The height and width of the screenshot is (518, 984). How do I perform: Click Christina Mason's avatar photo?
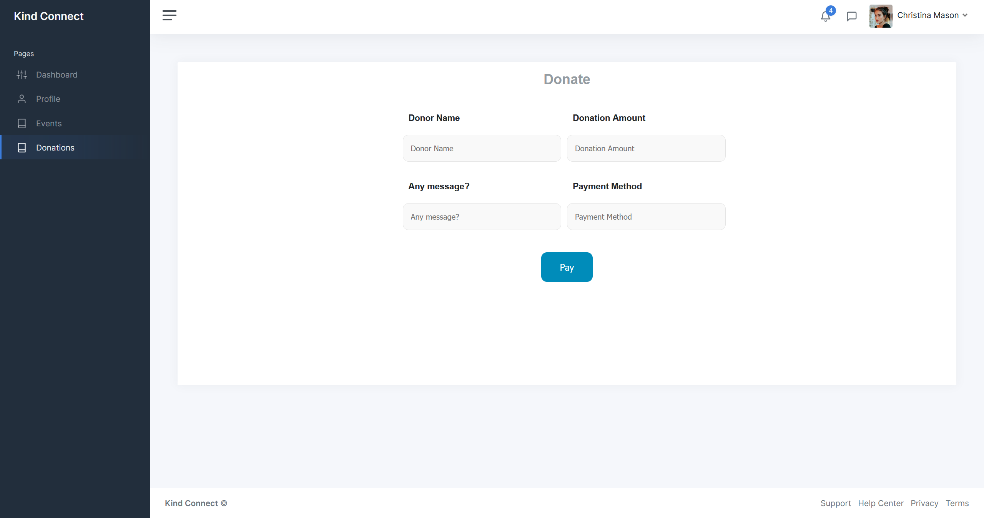tap(881, 16)
